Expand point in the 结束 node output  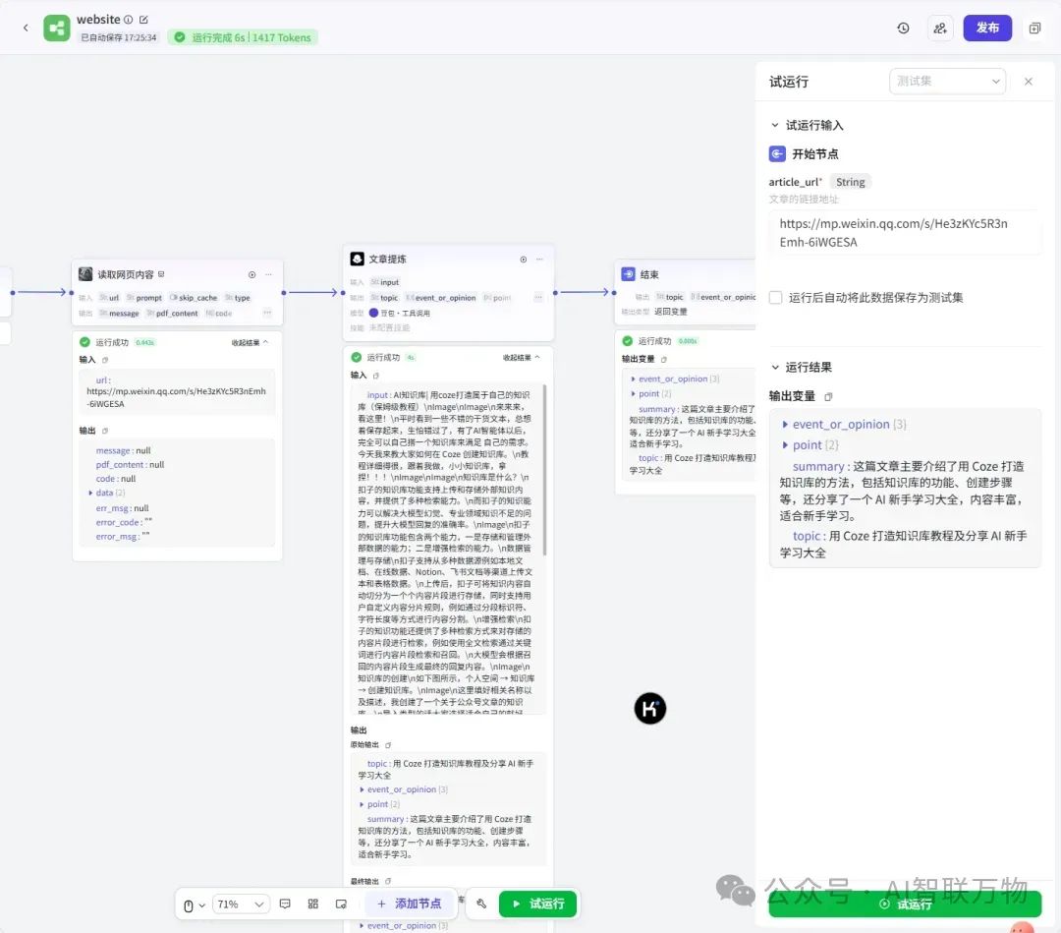[x=634, y=394]
